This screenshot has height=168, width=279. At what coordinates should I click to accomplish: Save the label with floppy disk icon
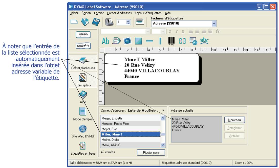point(96,22)
